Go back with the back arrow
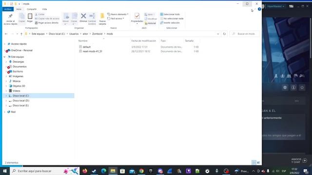The height and width of the screenshot is (175, 312). [6, 34]
